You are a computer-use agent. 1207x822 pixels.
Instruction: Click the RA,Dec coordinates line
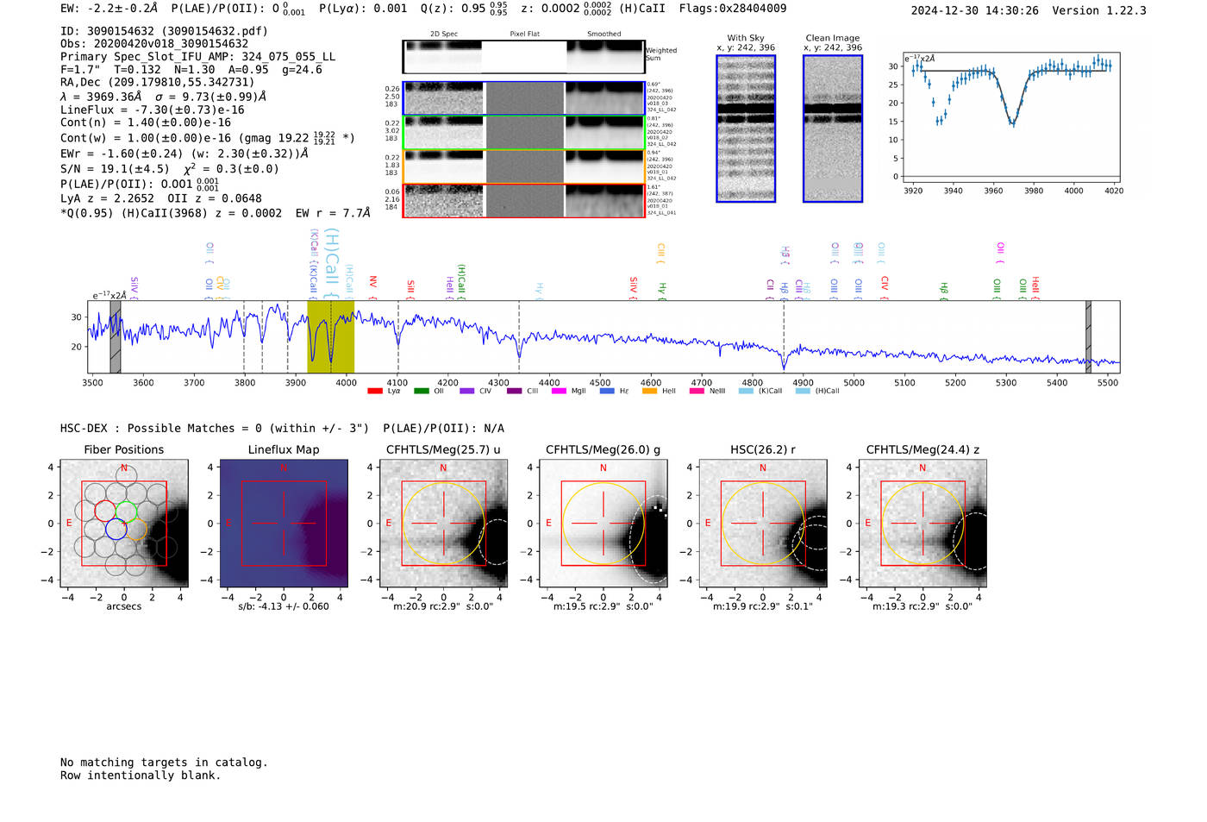click(x=158, y=83)
